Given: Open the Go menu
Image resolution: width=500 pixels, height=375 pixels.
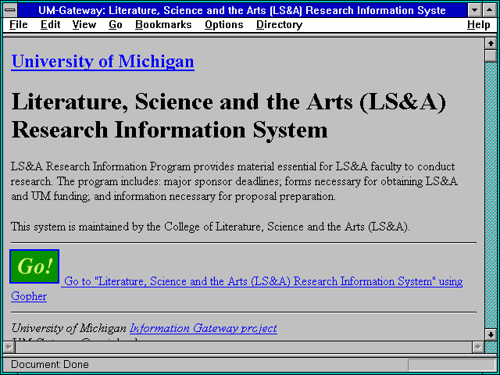Looking at the screenshot, I should pyautogui.click(x=116, y=25).
